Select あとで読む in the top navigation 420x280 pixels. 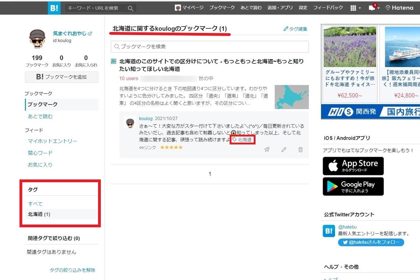(251, 8)
